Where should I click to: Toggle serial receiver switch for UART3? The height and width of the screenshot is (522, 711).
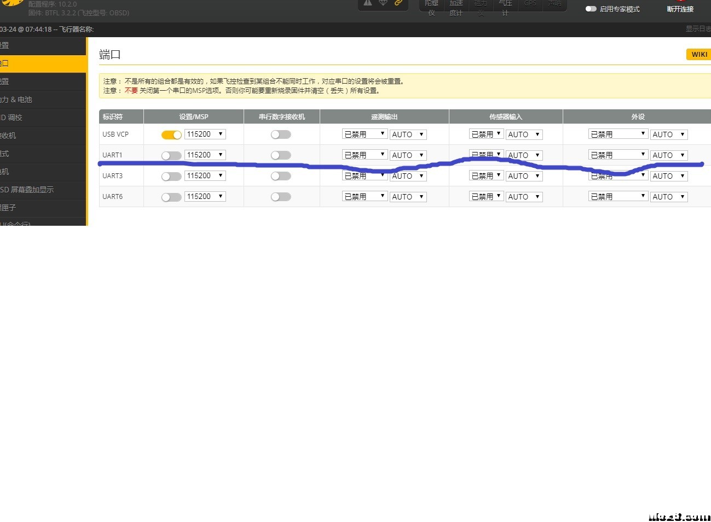click(x=281, y=176)
